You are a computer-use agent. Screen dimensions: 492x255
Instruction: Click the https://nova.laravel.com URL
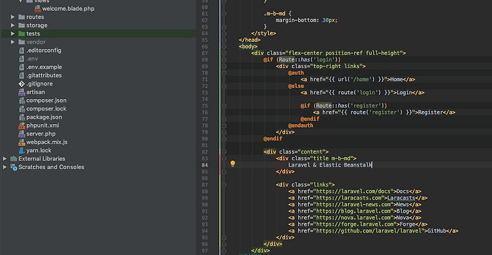pyautogui.click(x=353, y=217)
